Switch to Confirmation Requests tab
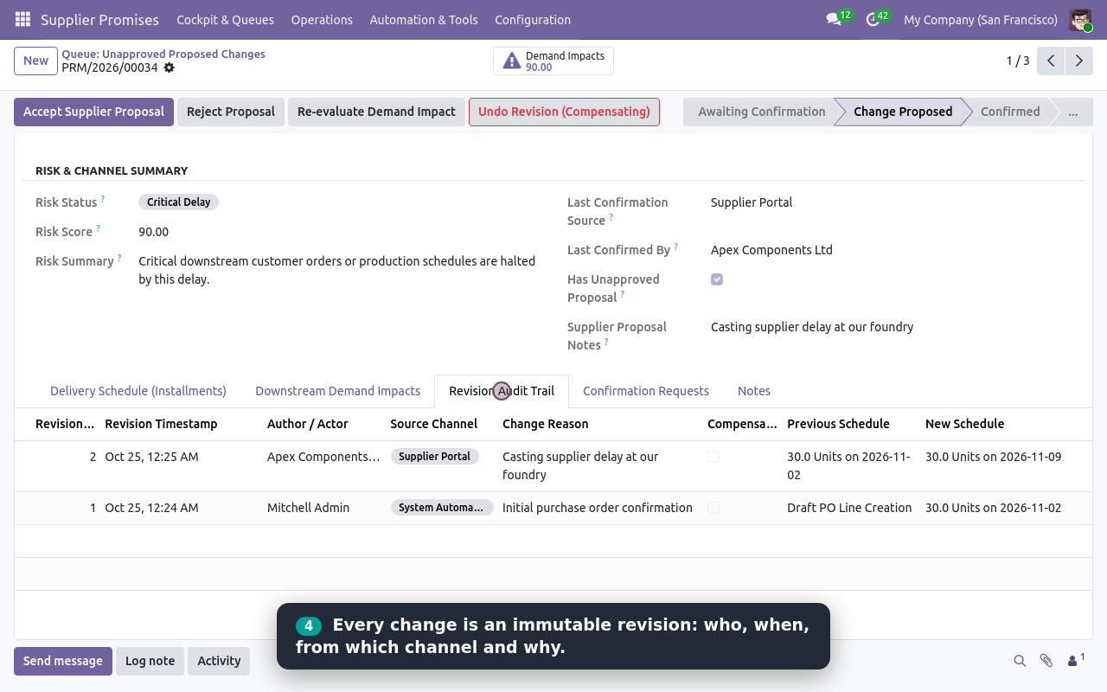The image size is (1107, 692). (x=646, y=391)
